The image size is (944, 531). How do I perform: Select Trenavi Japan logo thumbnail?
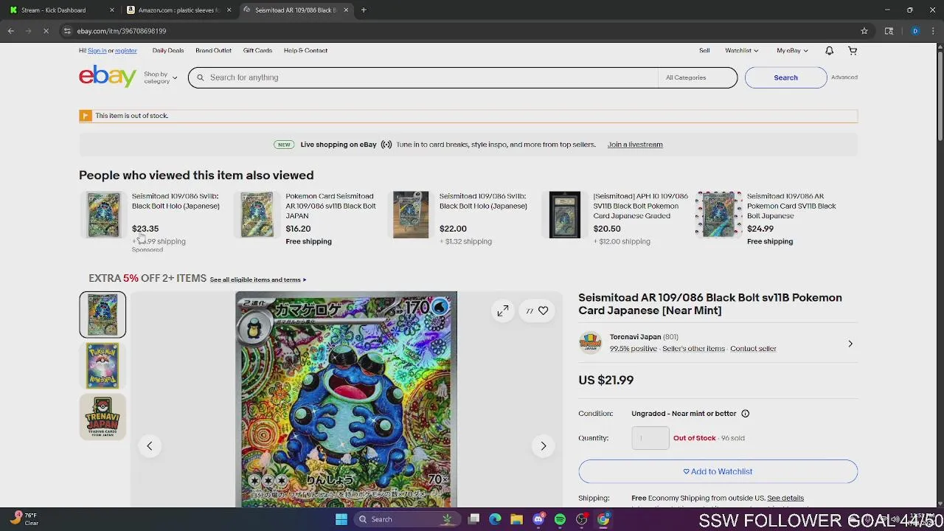pyautogui.click(x=103, y=417)
